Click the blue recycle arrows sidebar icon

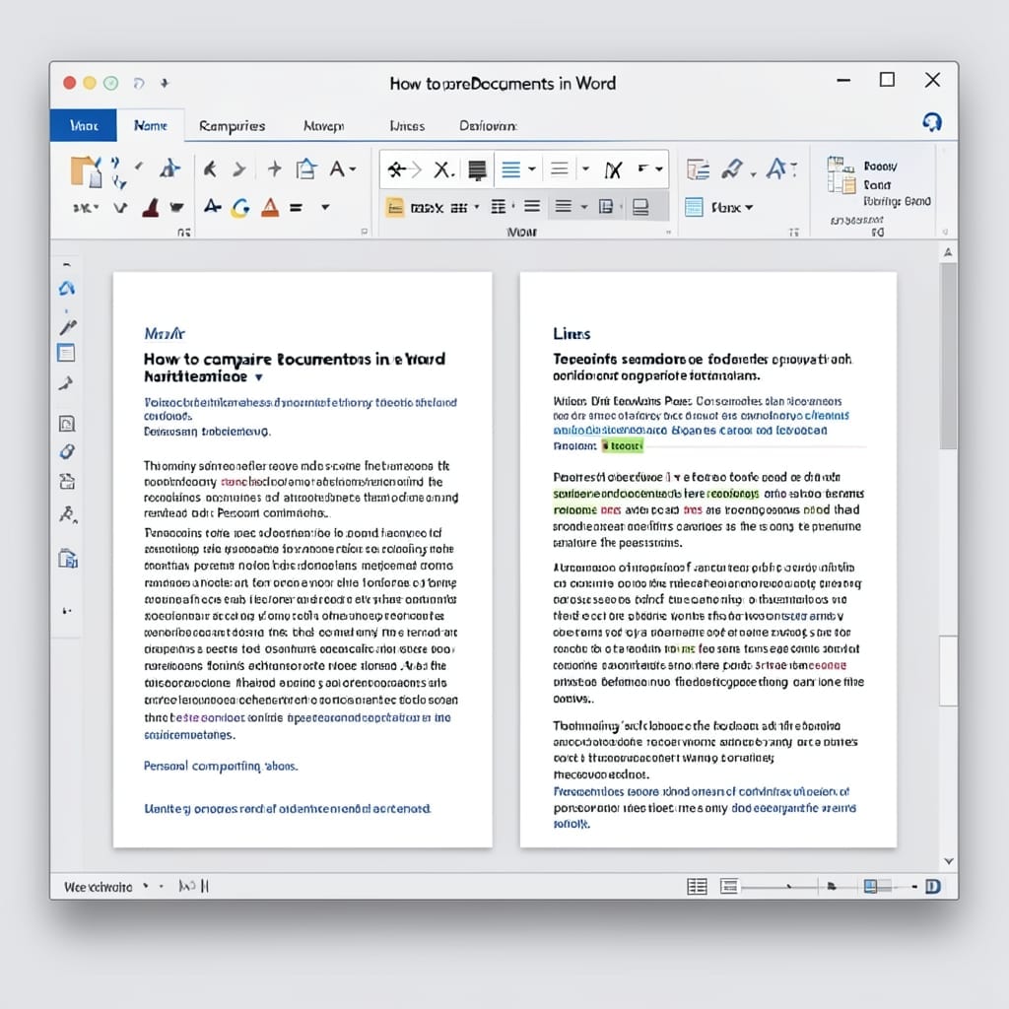pos(67,289)
